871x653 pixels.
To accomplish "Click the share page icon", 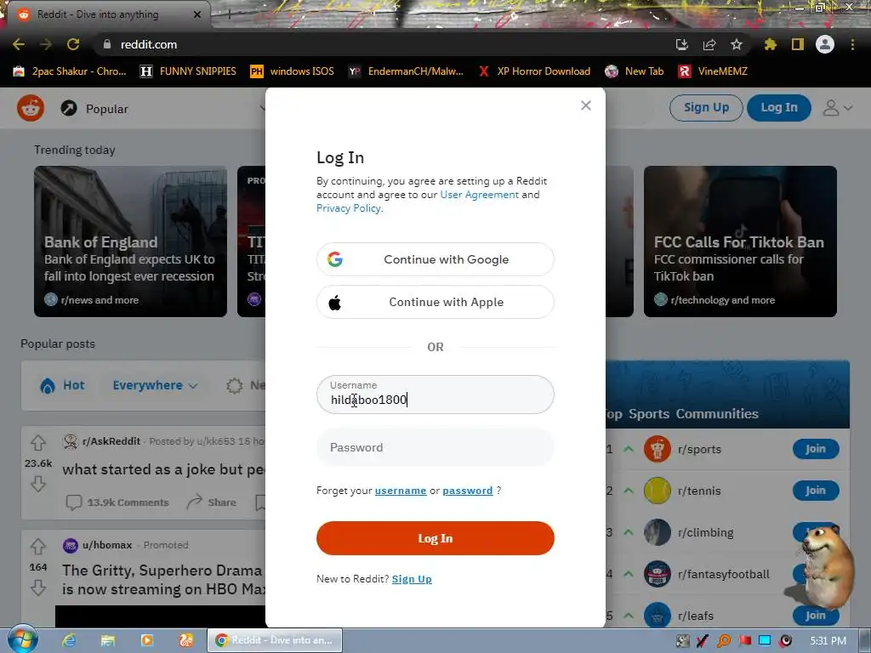I will click(x=709, y=44).
